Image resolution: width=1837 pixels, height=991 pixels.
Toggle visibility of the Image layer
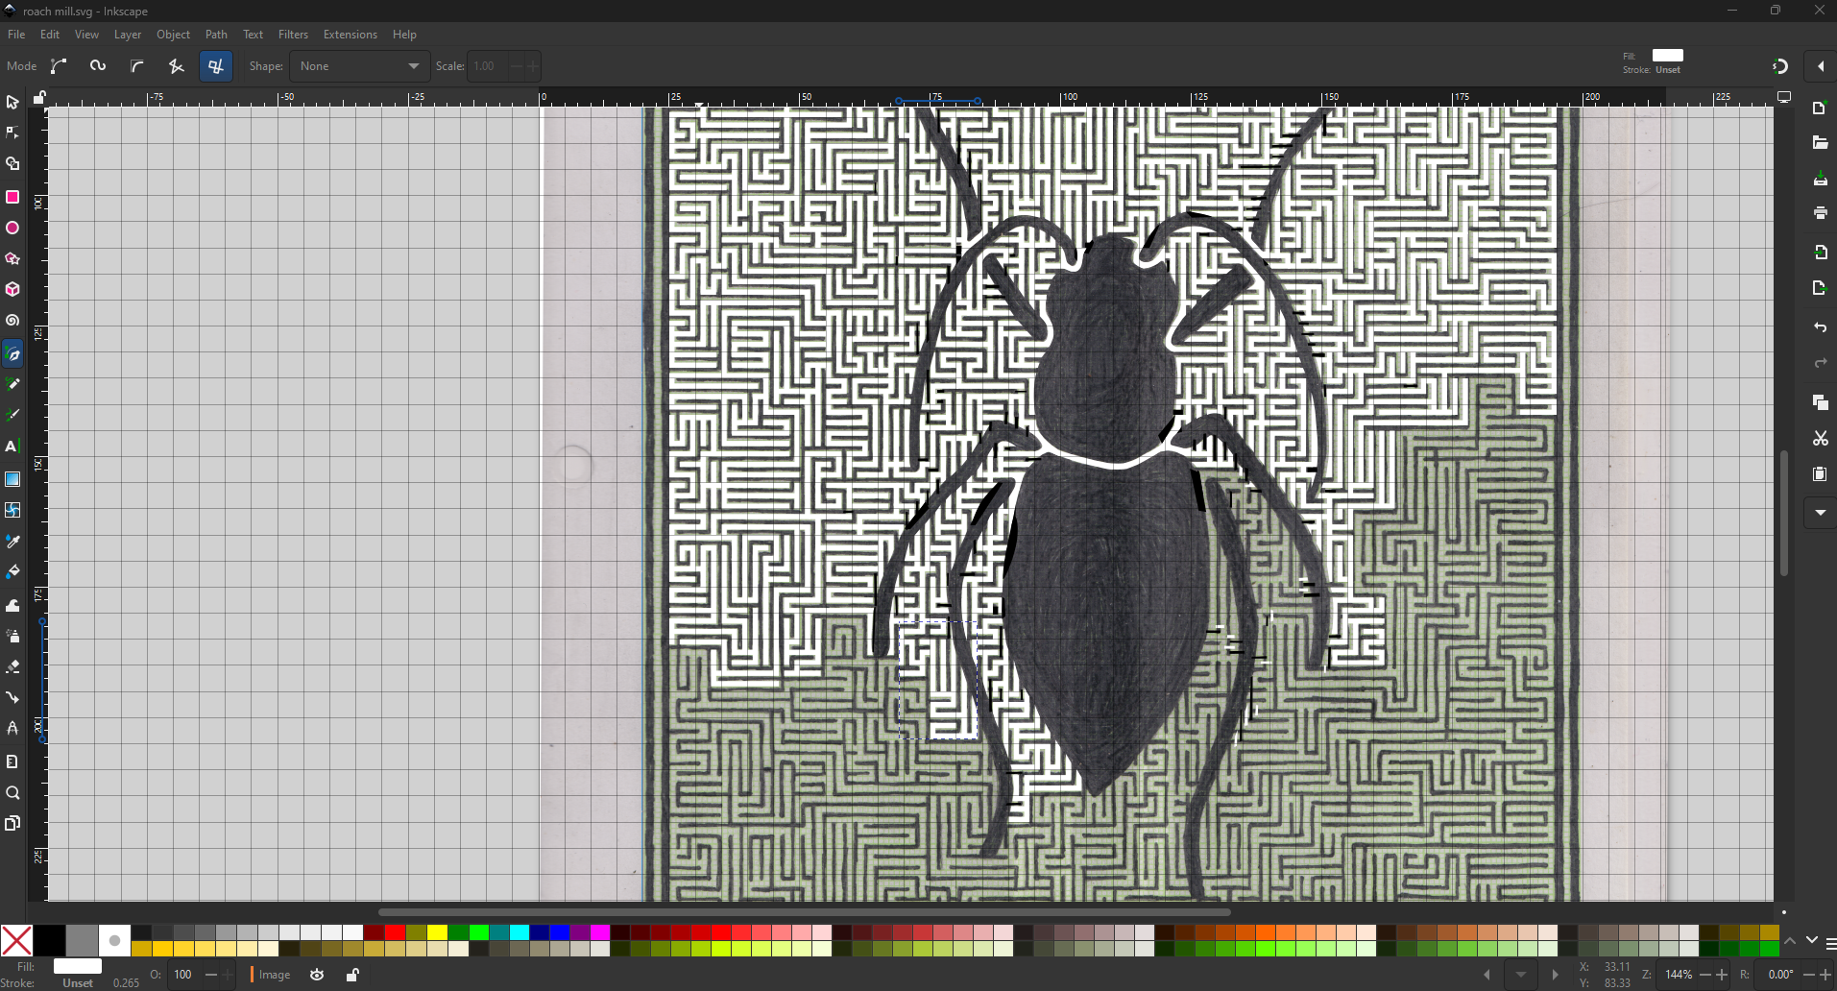pyautogui.click(x=318, y=975)
